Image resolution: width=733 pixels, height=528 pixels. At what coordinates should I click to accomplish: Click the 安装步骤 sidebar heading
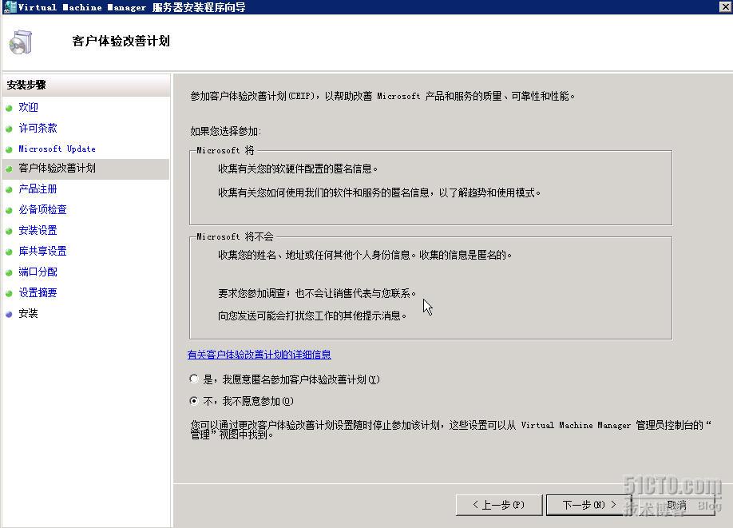26,85
